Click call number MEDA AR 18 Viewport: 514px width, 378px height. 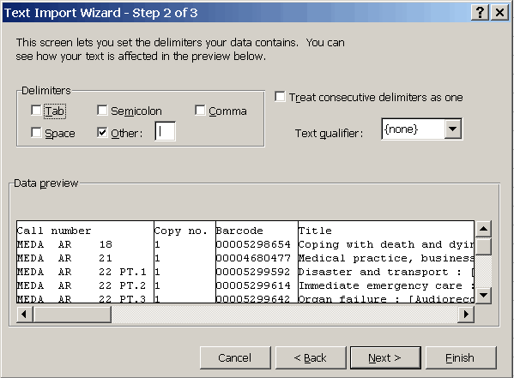pyautogui.click(x=64, y=244)
